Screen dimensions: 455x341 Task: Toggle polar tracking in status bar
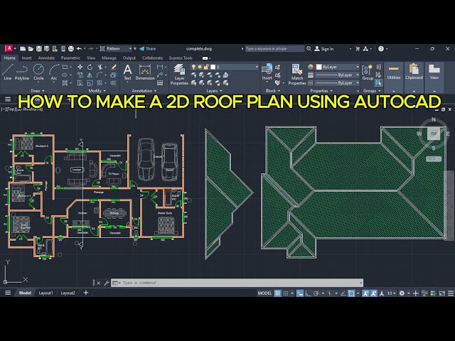pos(316,293)
